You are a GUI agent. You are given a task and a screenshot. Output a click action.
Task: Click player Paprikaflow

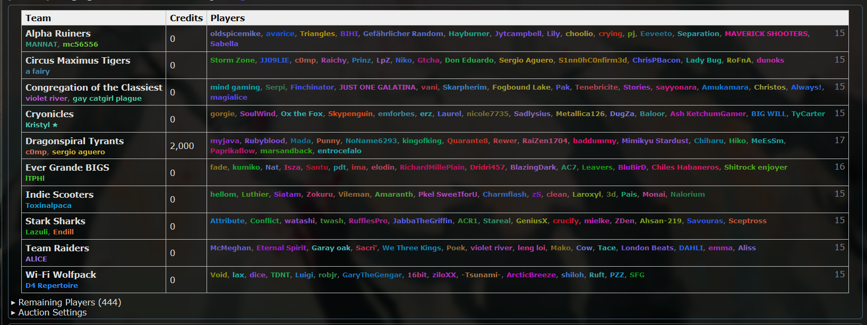(x=233, y=151)
